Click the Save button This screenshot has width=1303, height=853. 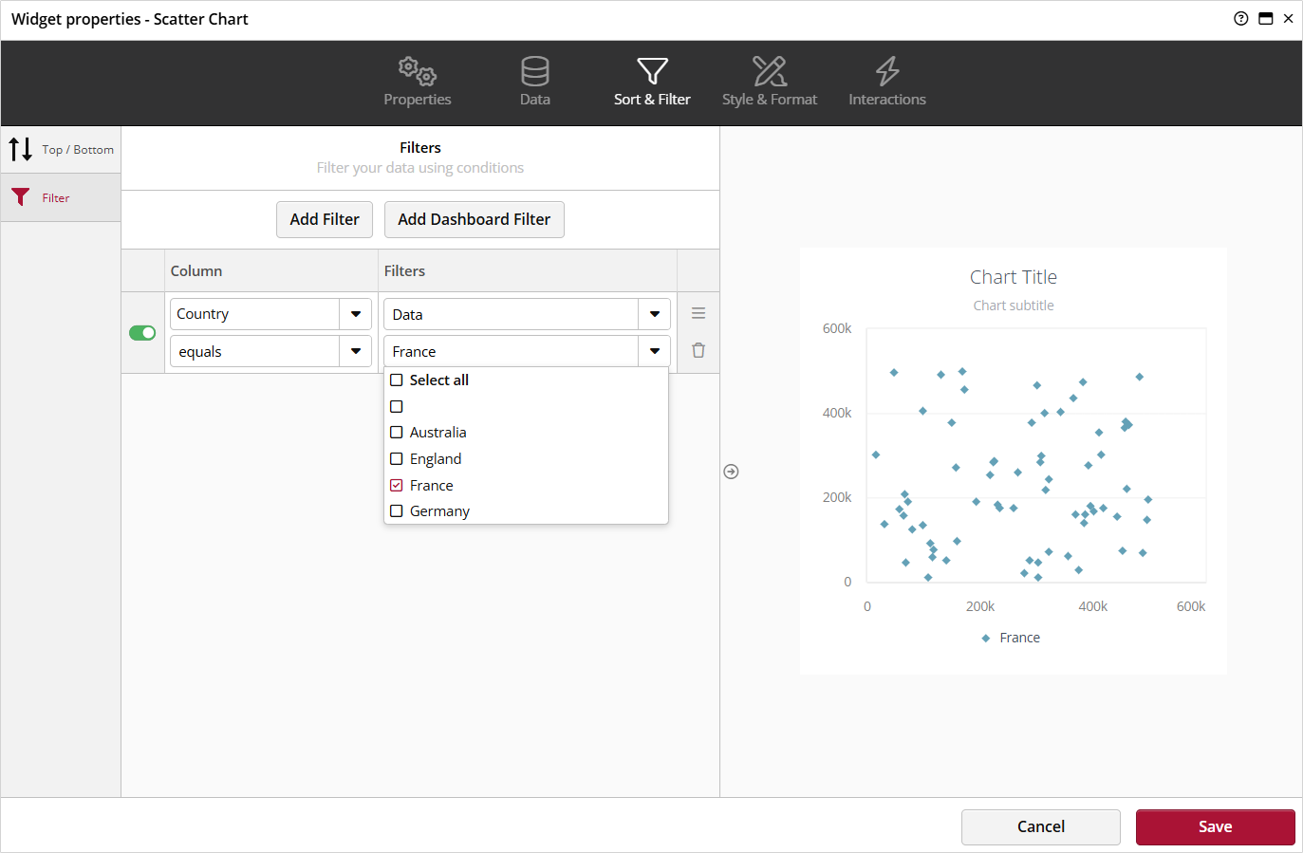(1216, 826)
